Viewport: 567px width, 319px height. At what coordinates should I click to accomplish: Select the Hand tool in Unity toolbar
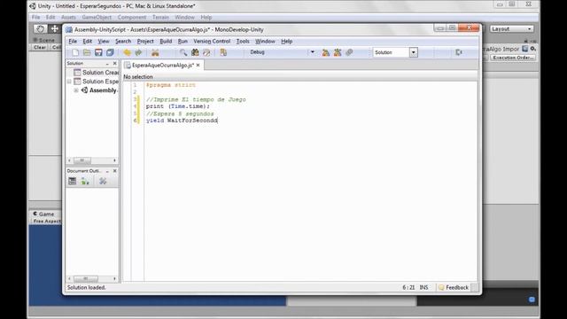(40, 28)
